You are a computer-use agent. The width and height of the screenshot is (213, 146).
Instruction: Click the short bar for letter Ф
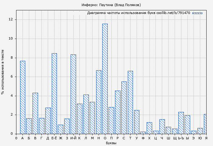(143, 133)
